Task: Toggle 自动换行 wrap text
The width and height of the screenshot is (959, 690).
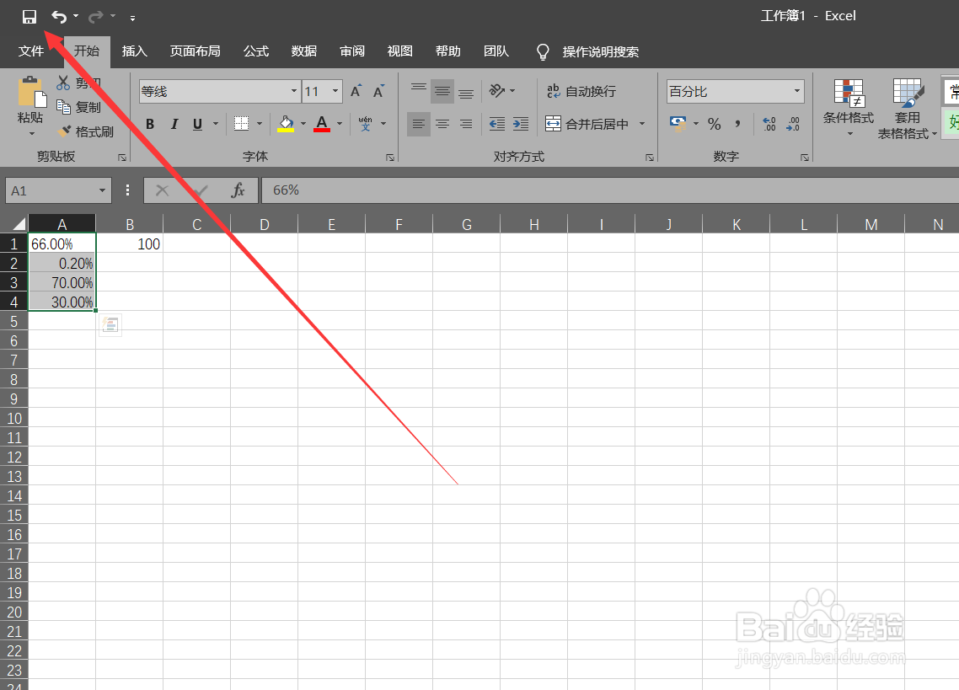Action: coord(581,91)
